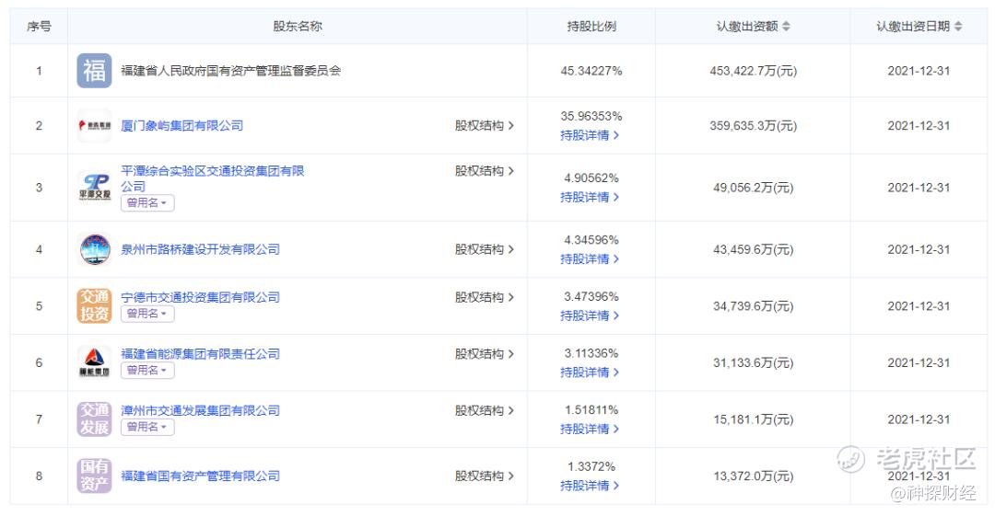Select the 31,133.6万(元) amount cell
The image size is (995, 516).
tap(754, 362)
